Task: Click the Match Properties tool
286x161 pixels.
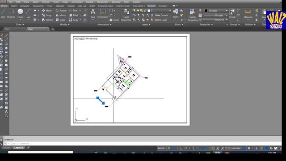Action: click(x=193, y=15)
